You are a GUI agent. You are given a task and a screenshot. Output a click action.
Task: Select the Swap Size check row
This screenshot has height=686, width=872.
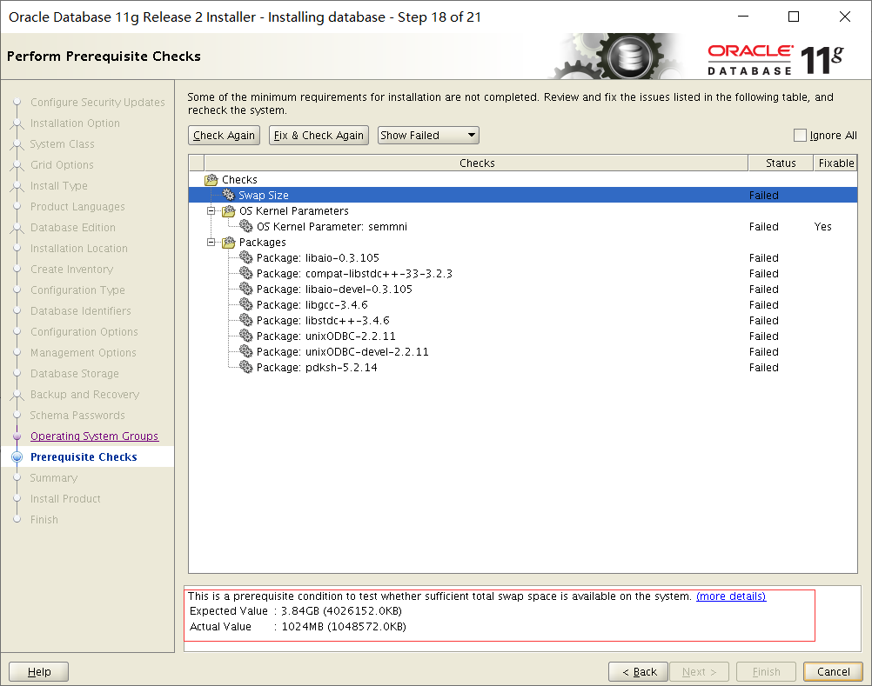[523, 195]
